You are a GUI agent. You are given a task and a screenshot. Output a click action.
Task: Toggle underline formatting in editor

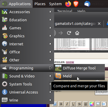(73, 104)
